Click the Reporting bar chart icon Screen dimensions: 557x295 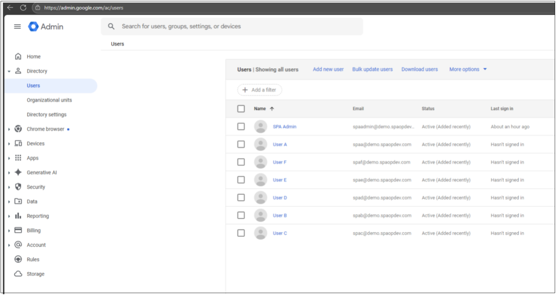point(18,216)
